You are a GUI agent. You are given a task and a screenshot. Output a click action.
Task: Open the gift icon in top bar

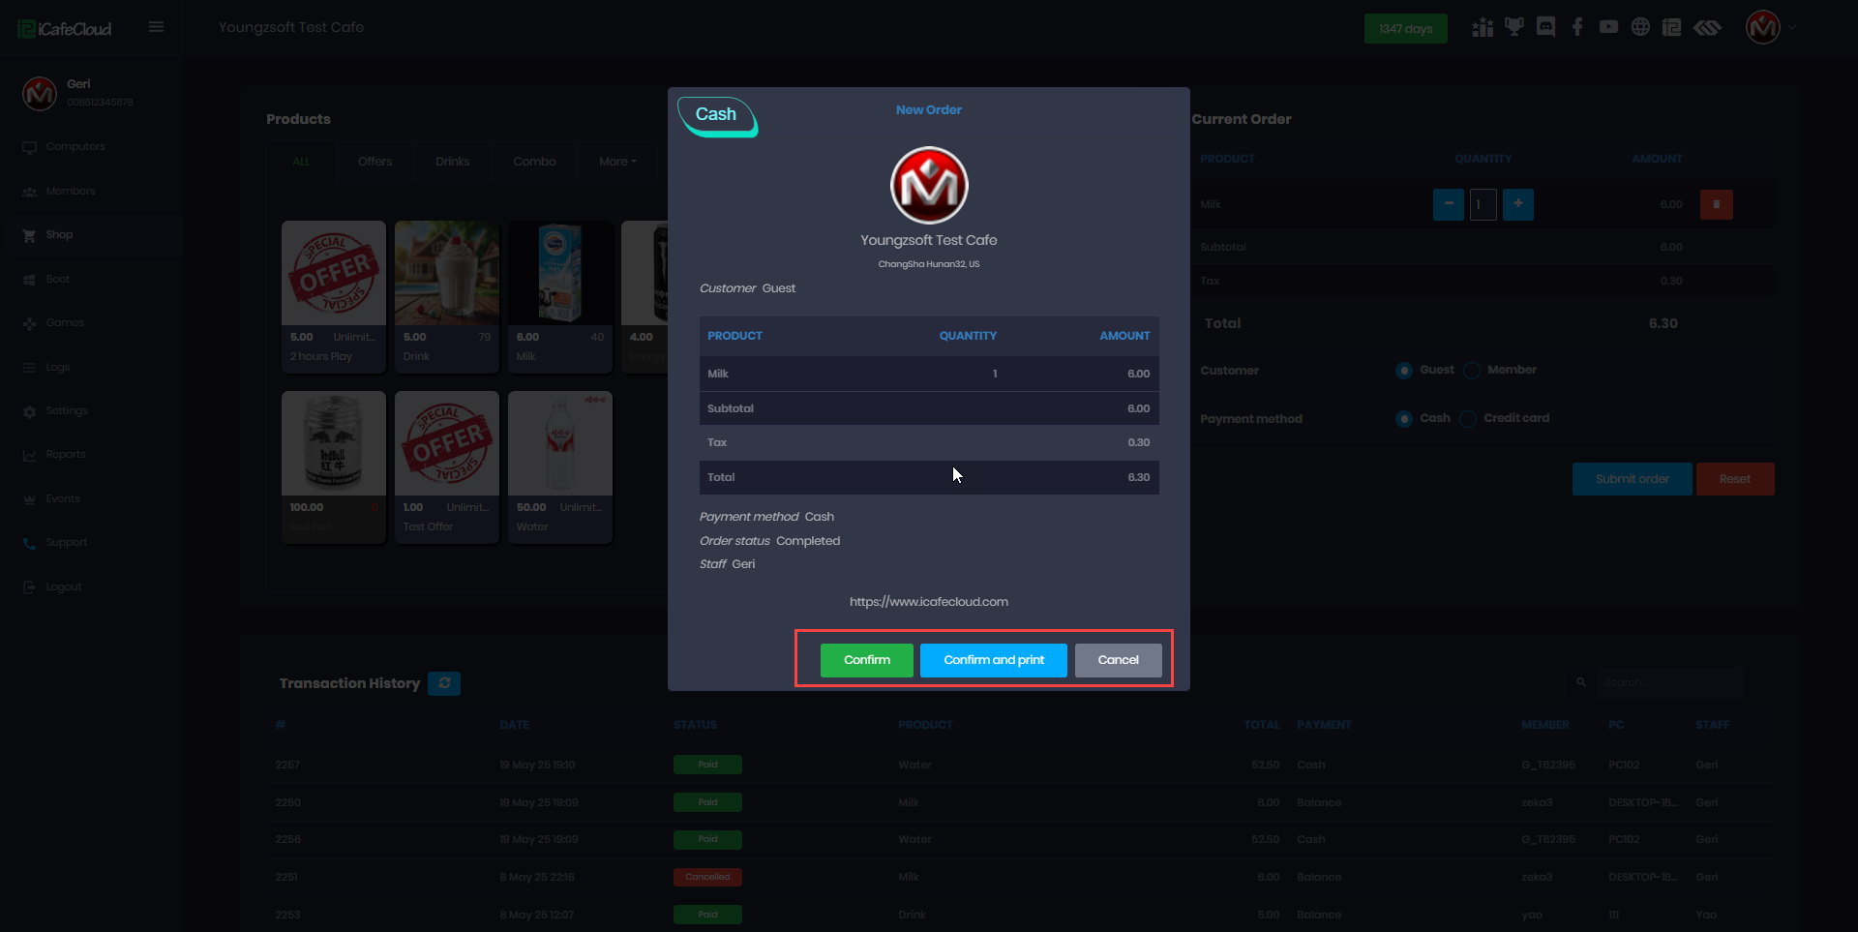[x=1483, y=27]
